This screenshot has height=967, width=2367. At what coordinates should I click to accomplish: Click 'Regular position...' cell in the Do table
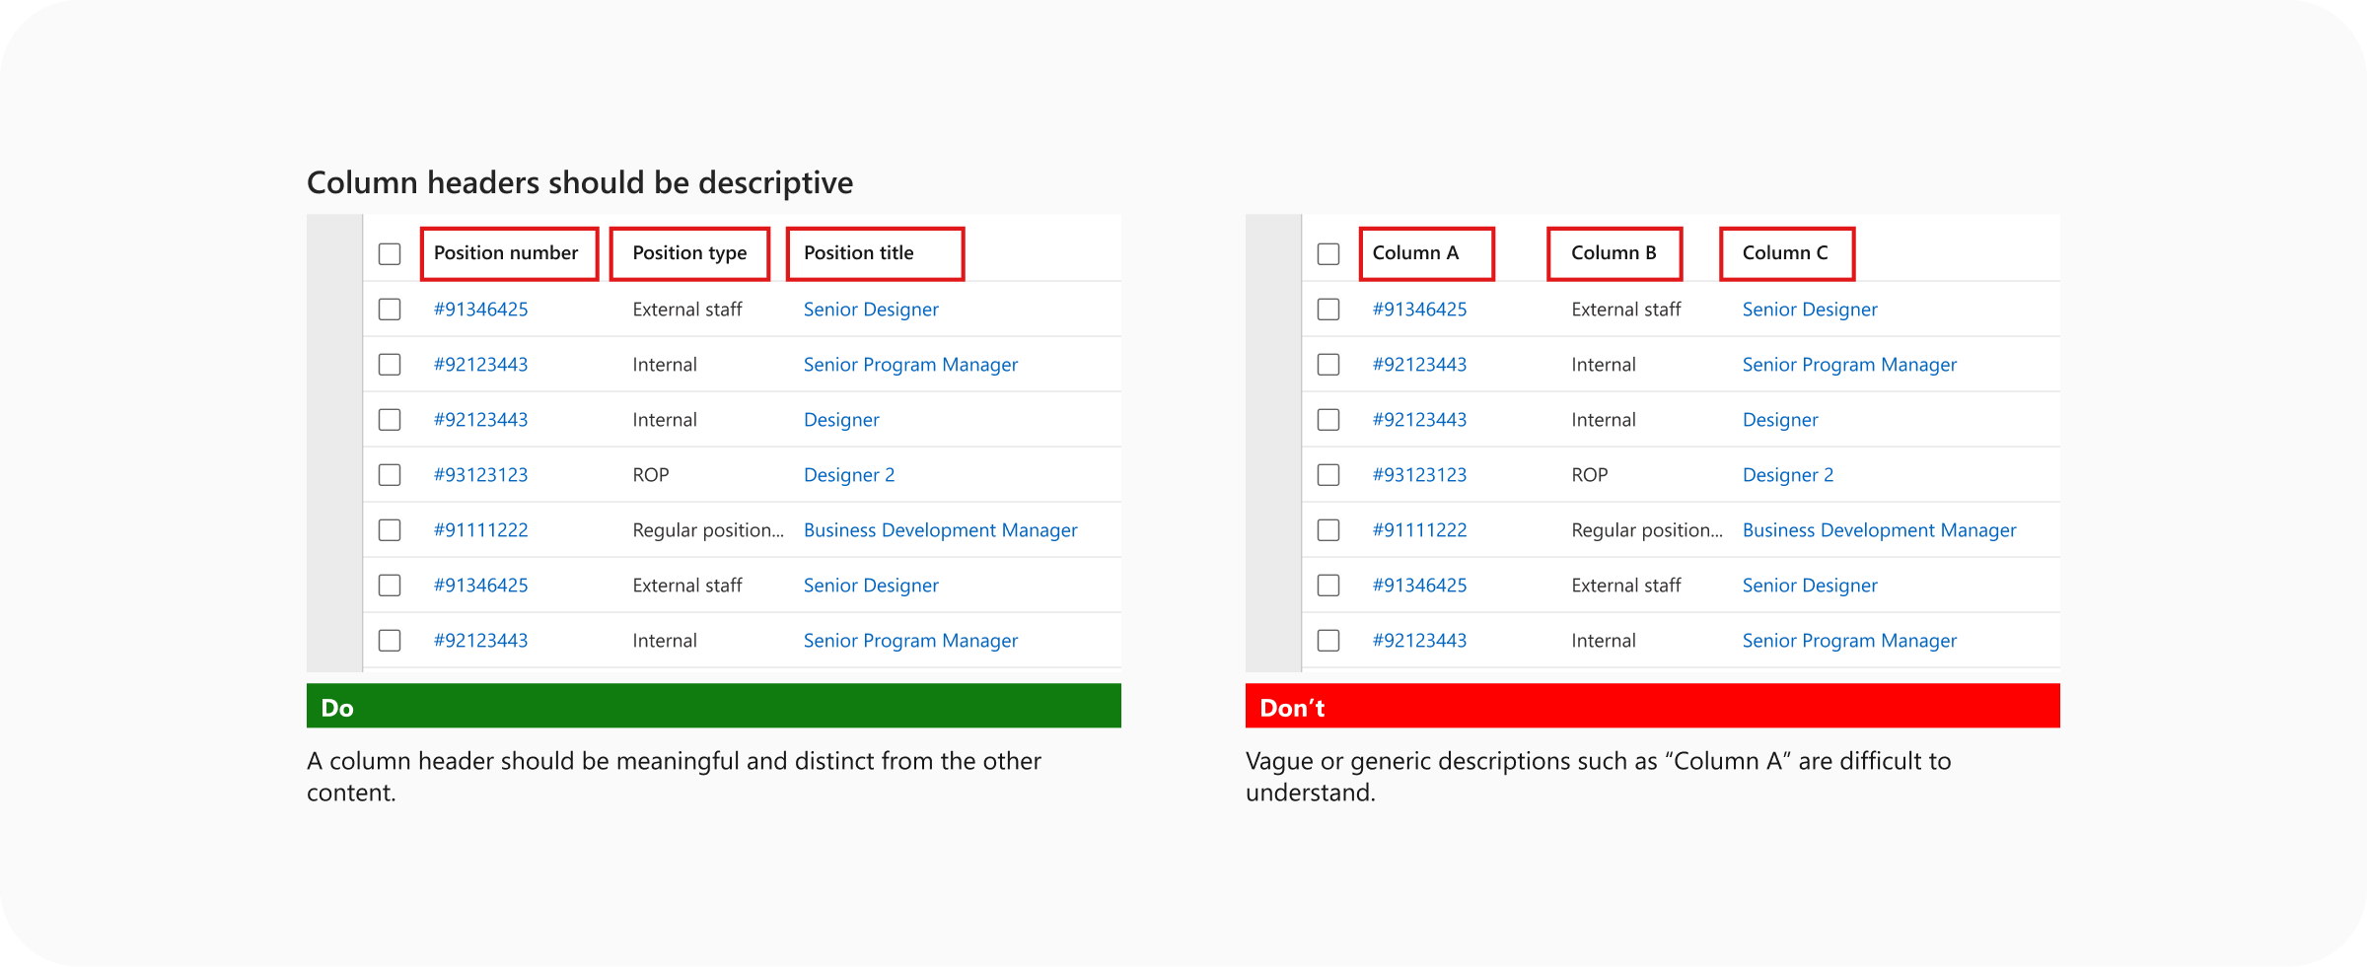click(x=708, y=530)
